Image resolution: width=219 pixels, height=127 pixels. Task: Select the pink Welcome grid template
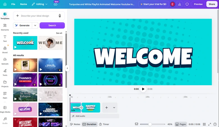pos(25,109)
